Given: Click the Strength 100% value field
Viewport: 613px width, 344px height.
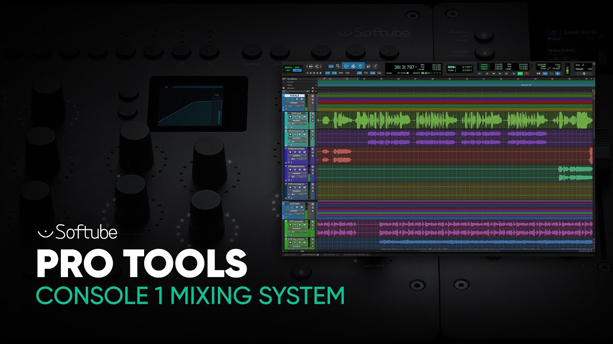Looking at the screenshot, I should click(590, 69).
